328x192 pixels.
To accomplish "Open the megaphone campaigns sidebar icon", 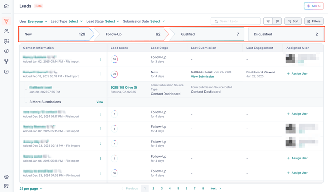I will 6,51.
